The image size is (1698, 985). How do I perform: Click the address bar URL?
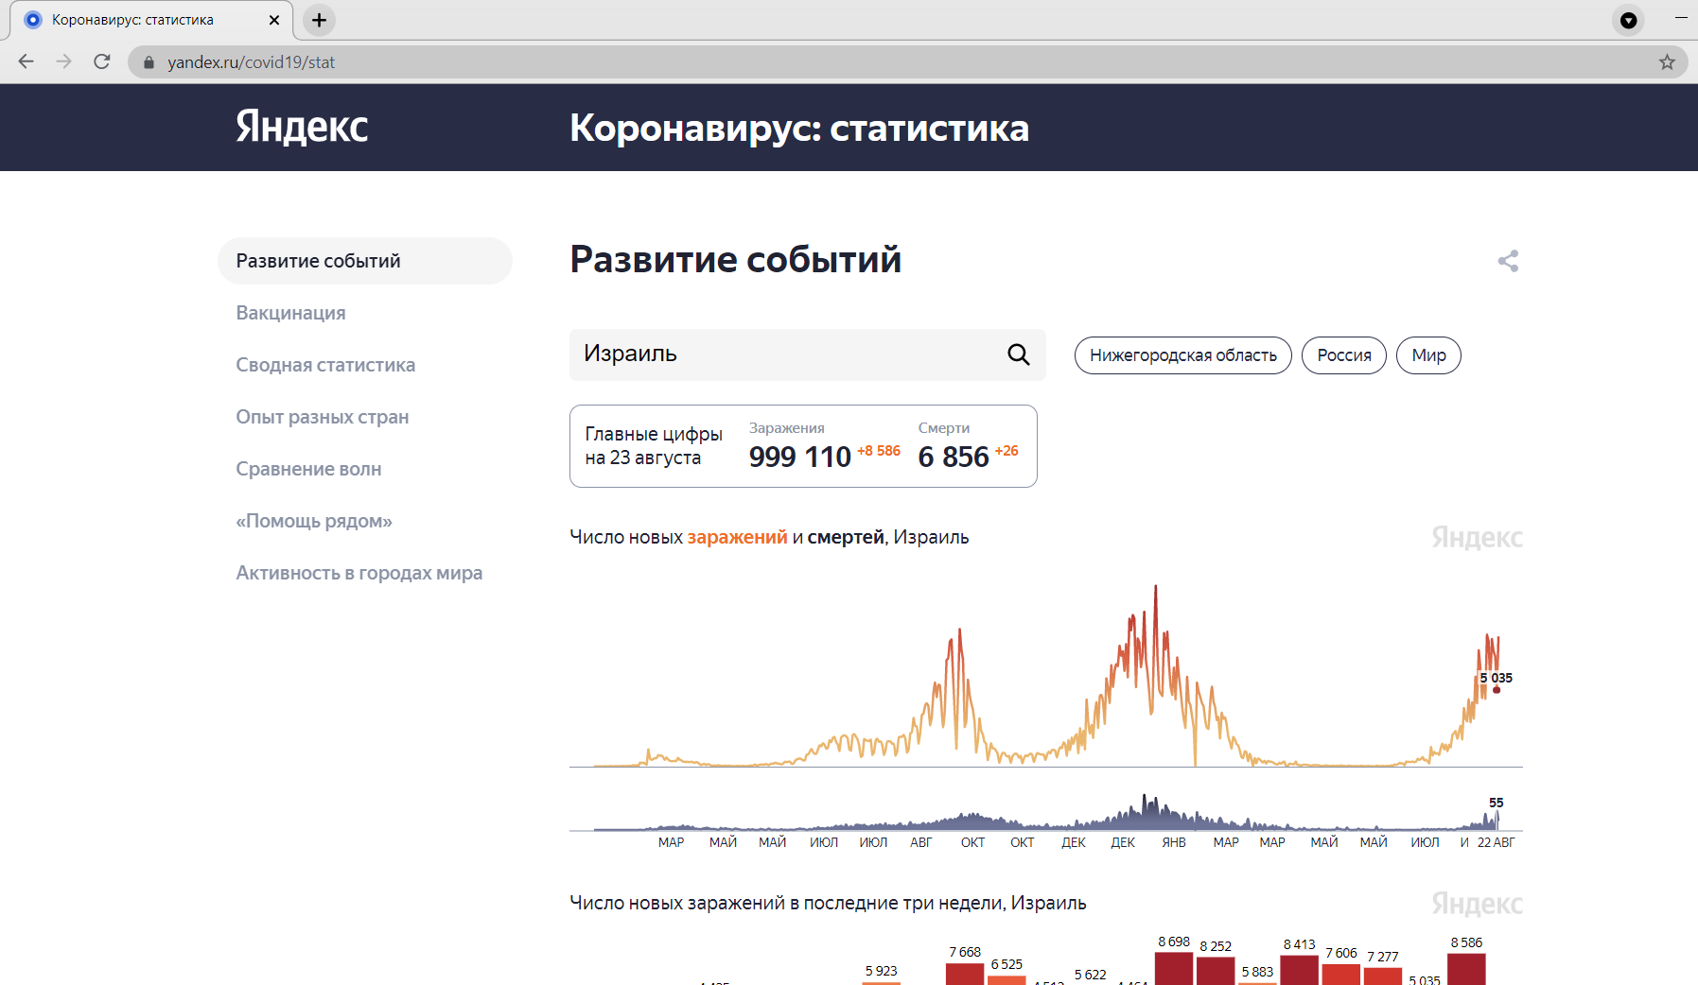[x=251, y=62]
